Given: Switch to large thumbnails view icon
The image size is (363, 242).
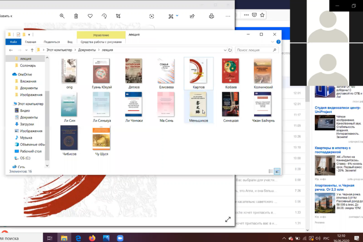Looking at the screenshot, I should [x=277, y=171].
